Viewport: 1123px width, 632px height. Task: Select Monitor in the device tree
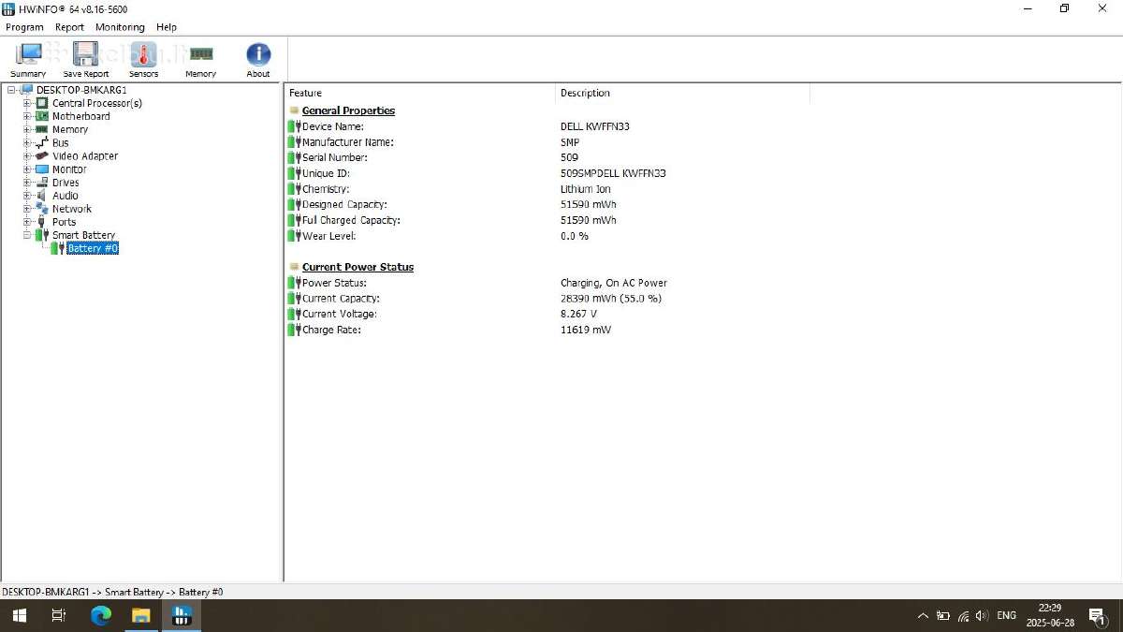69,169
